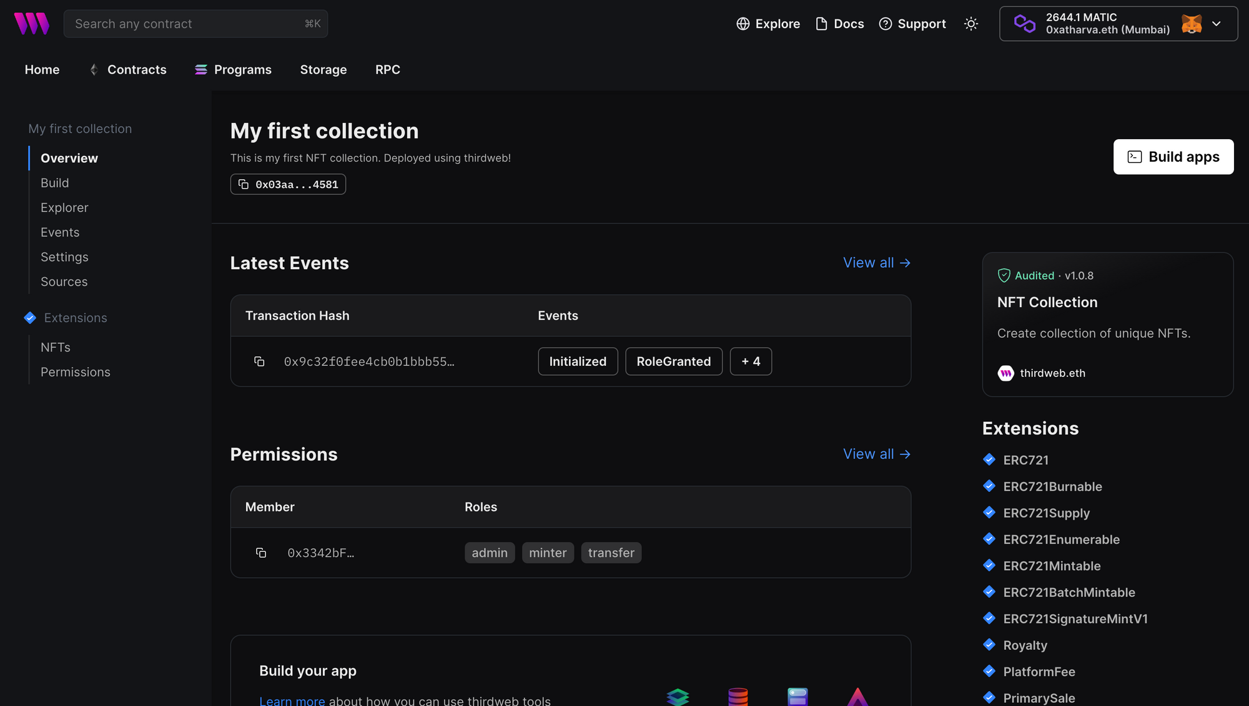This screenshot has height=706, width=1249.
Task: Click the ERC721 diamond extension icon
Action: pos(989,459)
